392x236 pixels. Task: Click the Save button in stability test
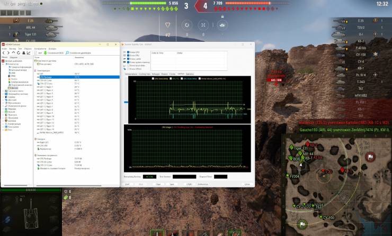pyautogui.click(x=172, y=184)
